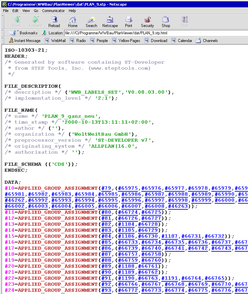
Task: Open Channels from personal toolbar
Action: (x=207, y=41)
